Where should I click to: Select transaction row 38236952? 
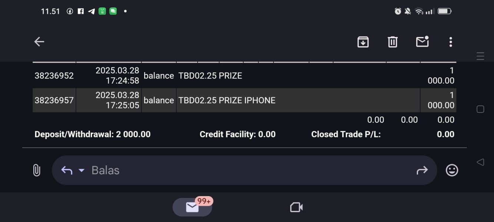tap(54, 76)
